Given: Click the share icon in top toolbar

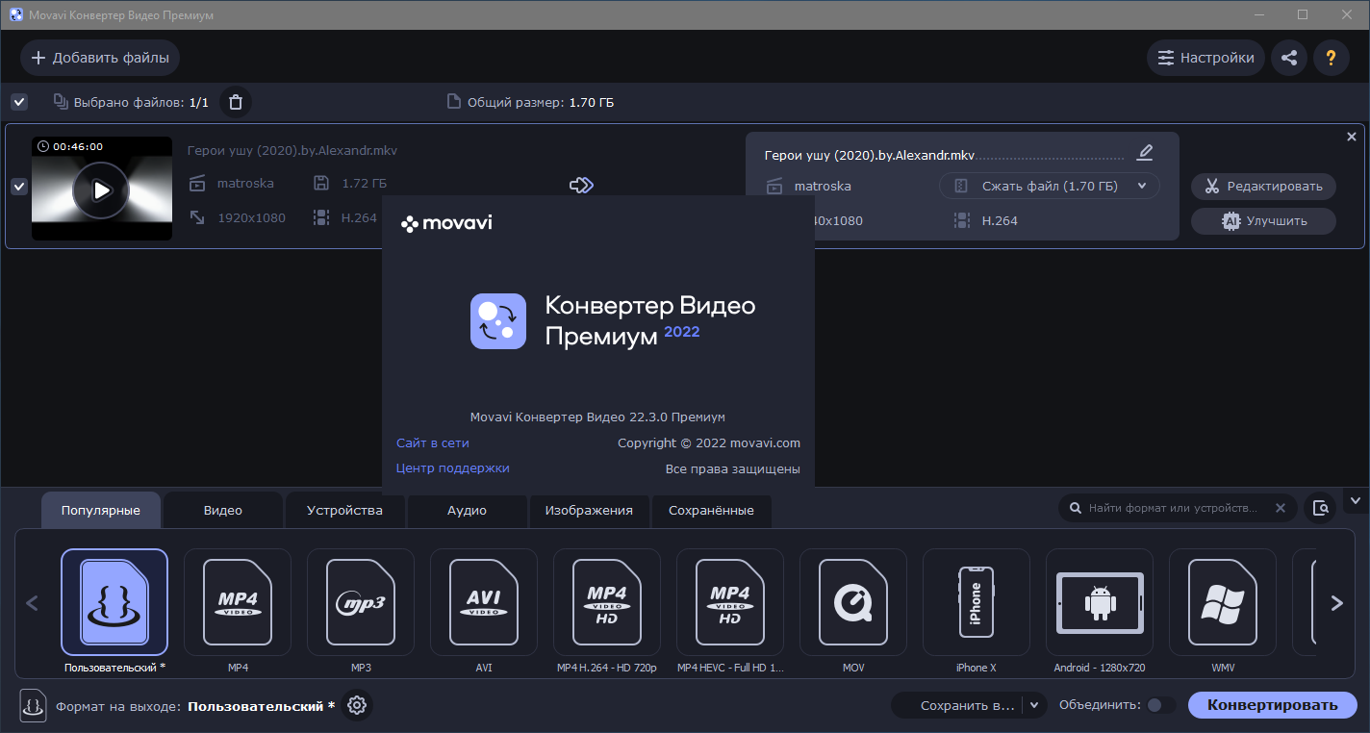Looking at the screenshot, I should 1289,58.
